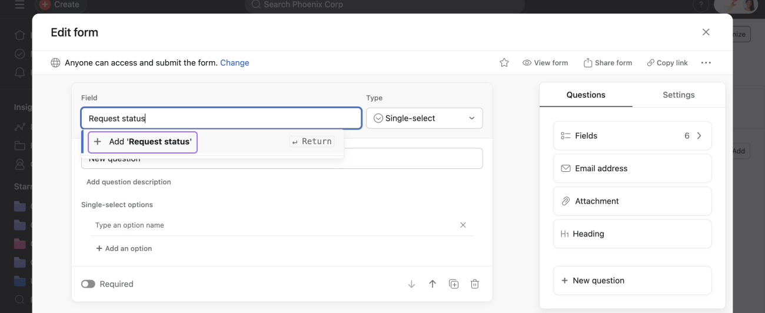The image size is (765, 313).
Task: Select Add 'Request status' suggestion
Action: pyautogui.click(x=143, y=142)
